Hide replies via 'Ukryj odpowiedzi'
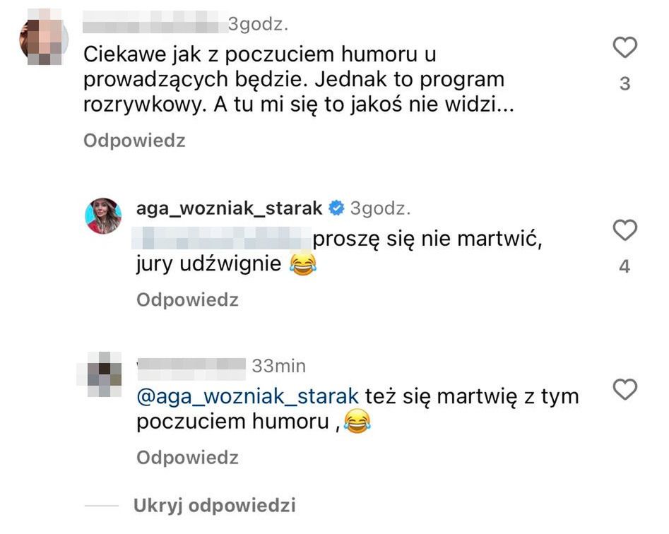The width and height of the screenshot is (669, 534). coord(215,506)
